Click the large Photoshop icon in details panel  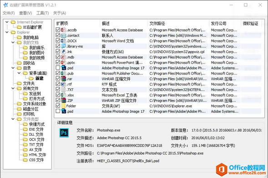[x=64, y=133]
